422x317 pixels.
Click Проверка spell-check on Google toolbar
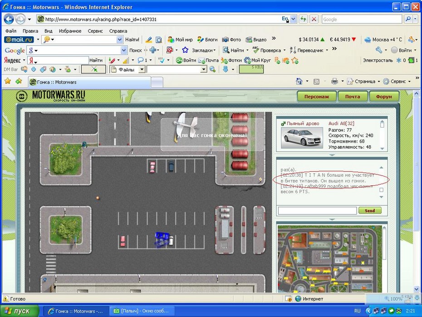(x=267, y=50)
